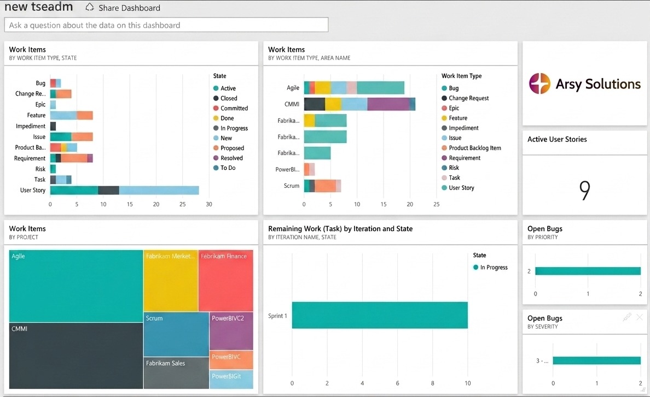This screenshot has height=397, width=650.
Task: Select Risk in the Work Item Type legend
Action: click(450, 168)
